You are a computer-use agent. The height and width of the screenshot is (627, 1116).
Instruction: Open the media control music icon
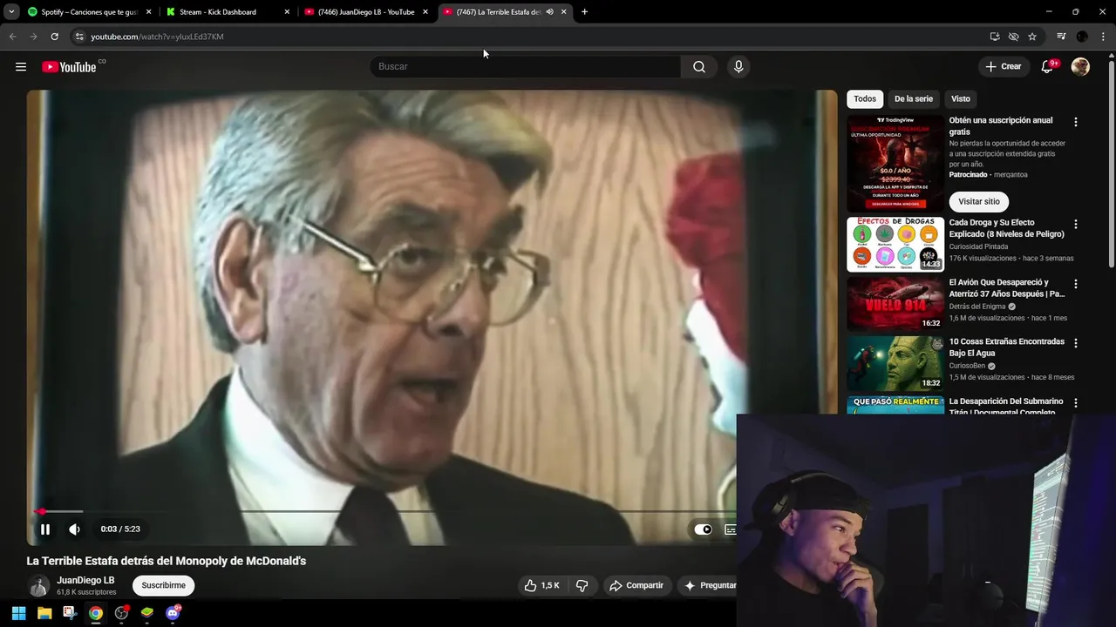(x=1061, y=37)
